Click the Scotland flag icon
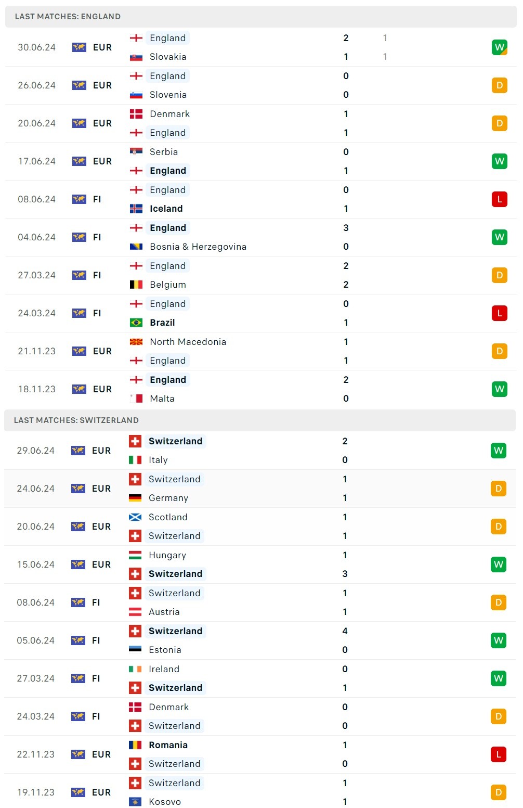 [135, 517]
